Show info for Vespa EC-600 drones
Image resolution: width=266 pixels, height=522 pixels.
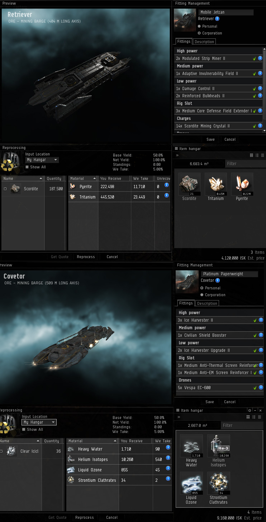tap(260, 388)
